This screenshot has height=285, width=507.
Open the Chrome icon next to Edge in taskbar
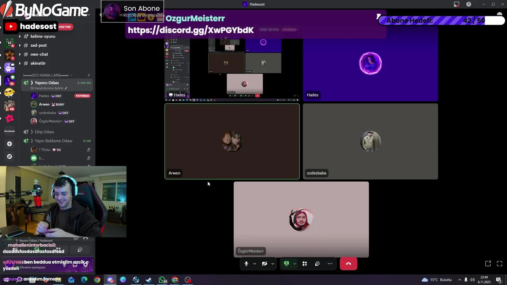pos(97,280)
